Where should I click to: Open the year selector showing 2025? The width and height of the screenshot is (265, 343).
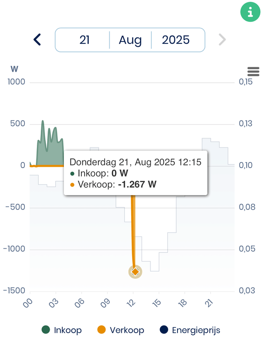176,40
